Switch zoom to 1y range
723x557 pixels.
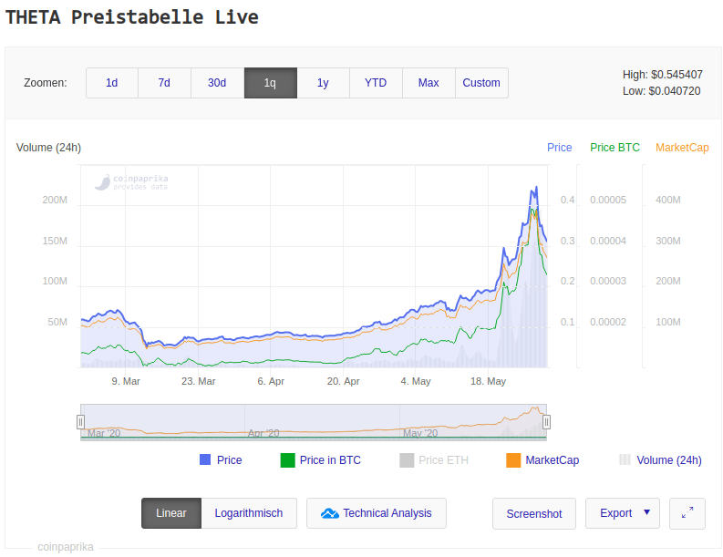pos(323,83)
